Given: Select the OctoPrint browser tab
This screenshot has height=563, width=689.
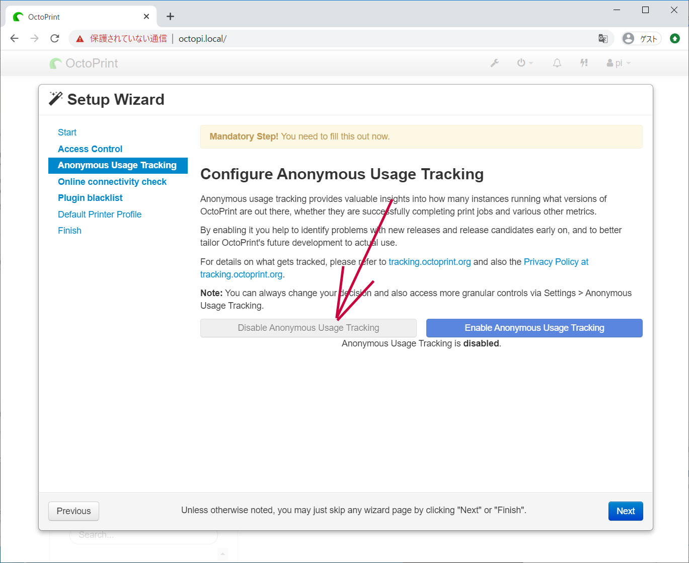Looking at the screenshot, I should click(x=81, y=17).
